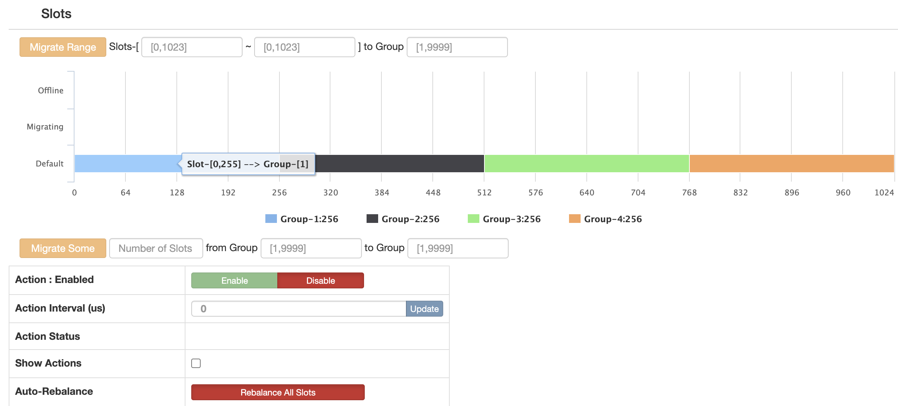This screenshot has width=898, height=406.
Task: Click the Number of Slots field
Action: pos(156,248)
